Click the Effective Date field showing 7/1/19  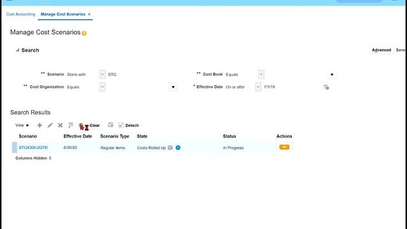tap(292, 87)
